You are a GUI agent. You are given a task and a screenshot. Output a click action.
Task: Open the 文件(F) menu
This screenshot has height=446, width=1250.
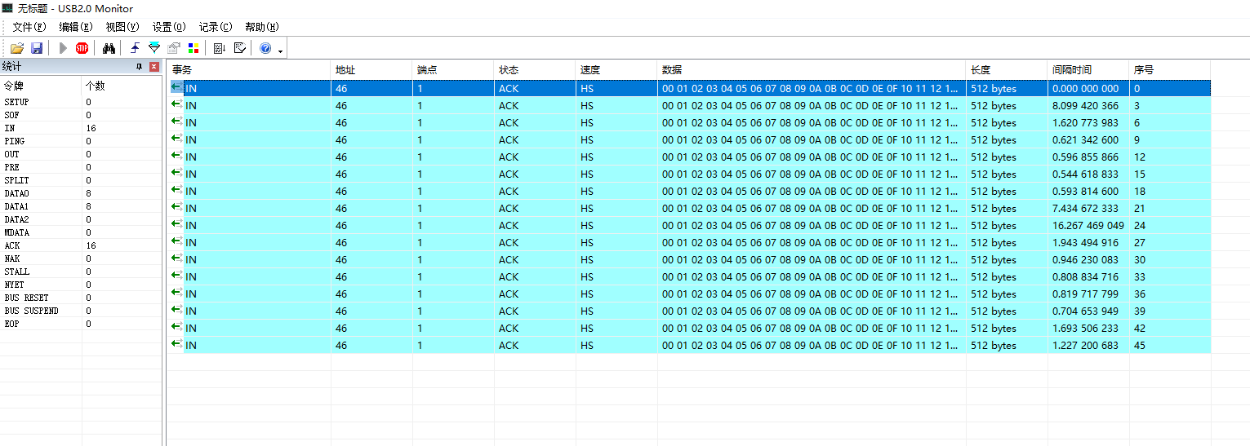point(29,27)
